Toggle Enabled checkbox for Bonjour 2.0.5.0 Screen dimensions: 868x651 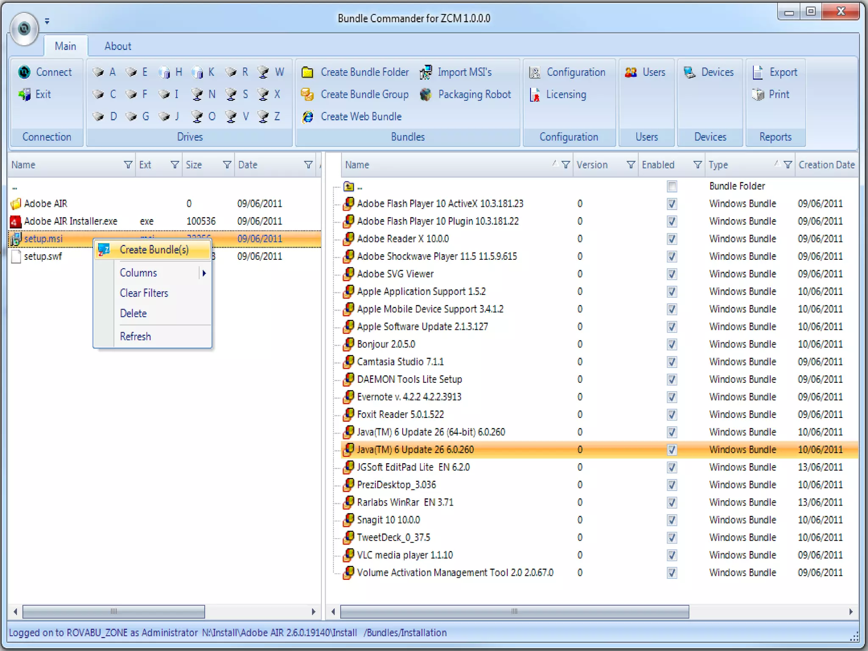tap(672, 345)
